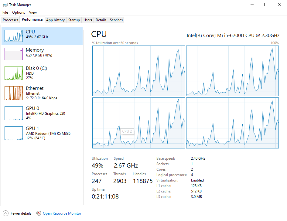Click the Resource Monitor icon
The image size is (287, 221).
[39, 213]
